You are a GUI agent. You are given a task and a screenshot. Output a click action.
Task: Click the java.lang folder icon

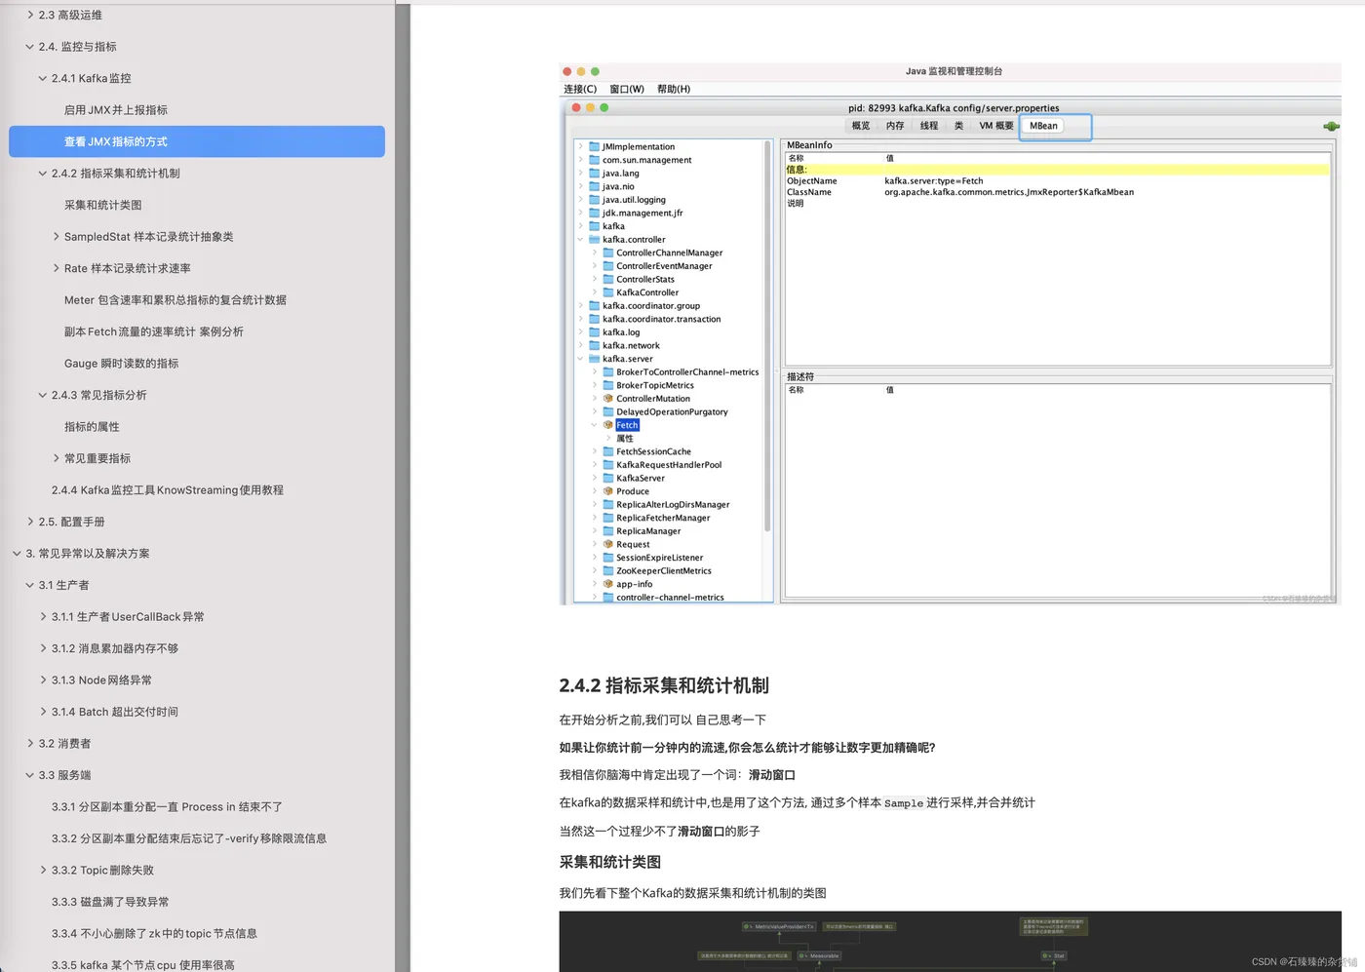tap(595, 173)
